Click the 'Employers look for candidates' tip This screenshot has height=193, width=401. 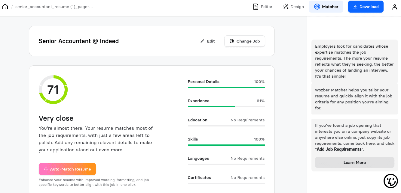point(355,61)
